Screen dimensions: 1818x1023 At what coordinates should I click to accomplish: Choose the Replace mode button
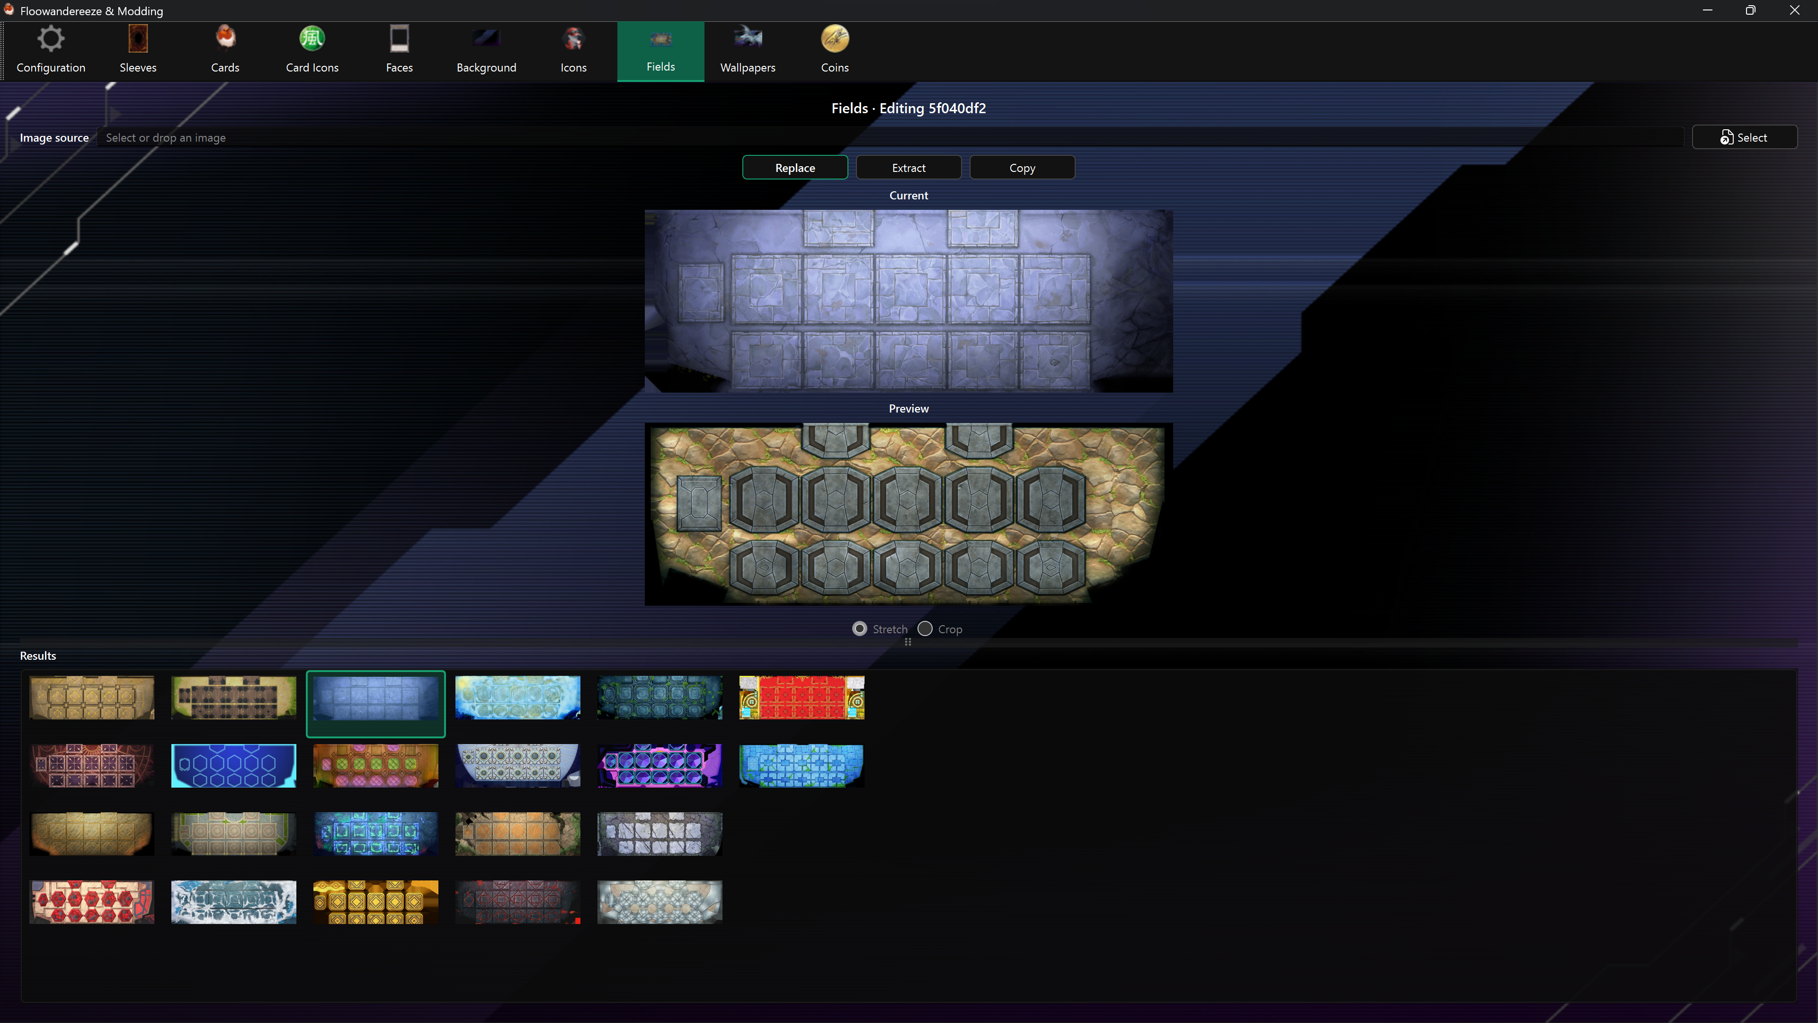(x=795, y=167)
